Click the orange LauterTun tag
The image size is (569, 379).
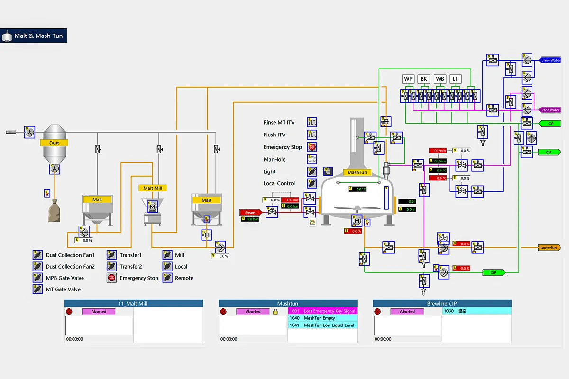550,248
